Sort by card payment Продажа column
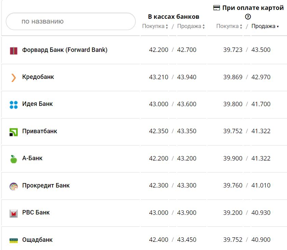Screen dimensions: 287x250 (265, 26)
